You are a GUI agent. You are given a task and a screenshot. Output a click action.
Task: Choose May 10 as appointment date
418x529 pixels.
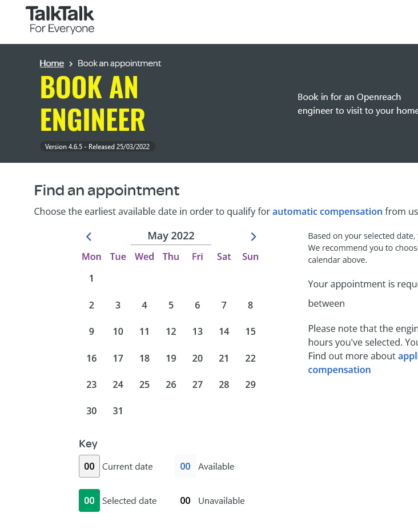[x=118, y=332]
